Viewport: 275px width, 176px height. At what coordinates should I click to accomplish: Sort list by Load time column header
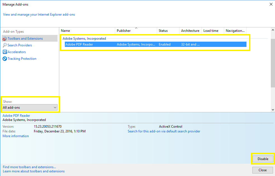point(213,31)
